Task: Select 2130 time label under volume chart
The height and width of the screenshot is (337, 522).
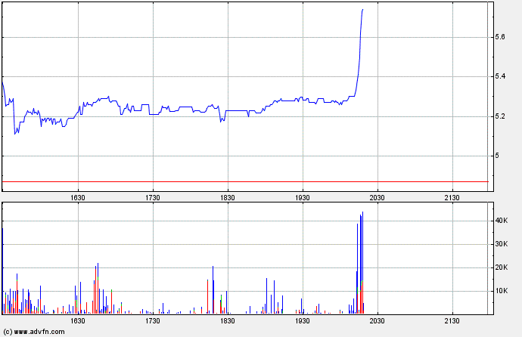Action: point(452,321)
